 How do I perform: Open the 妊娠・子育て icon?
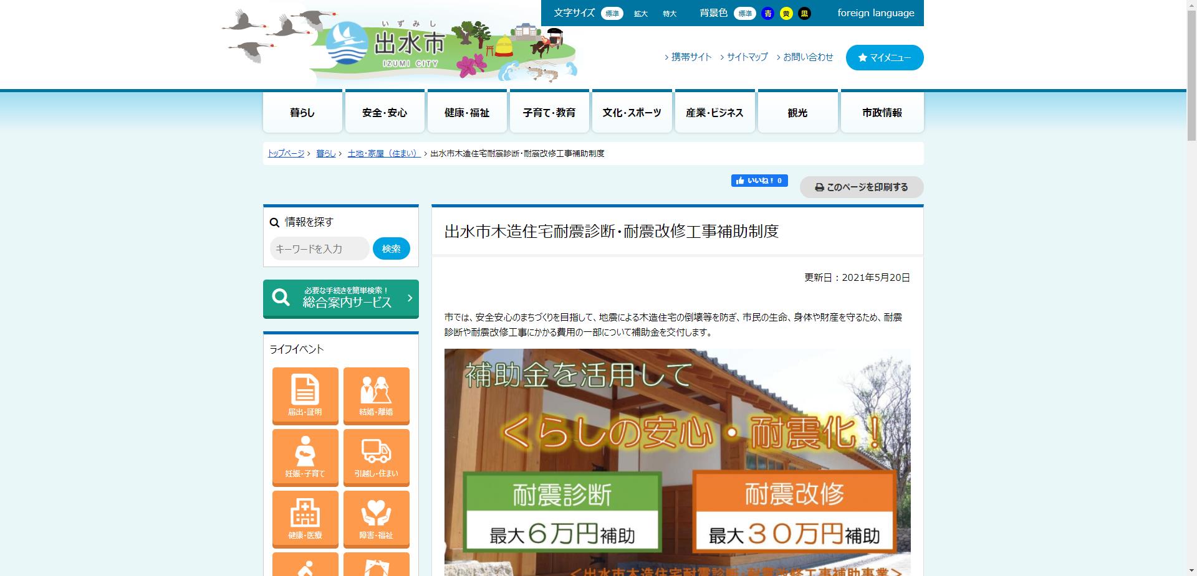pyautogui.click(x=305, y=457)
